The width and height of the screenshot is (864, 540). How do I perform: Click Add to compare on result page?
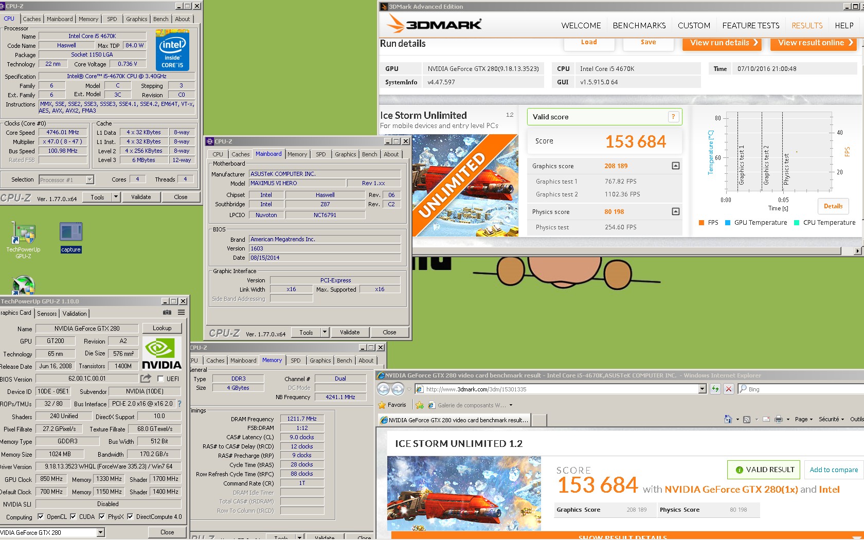point(834,470)
